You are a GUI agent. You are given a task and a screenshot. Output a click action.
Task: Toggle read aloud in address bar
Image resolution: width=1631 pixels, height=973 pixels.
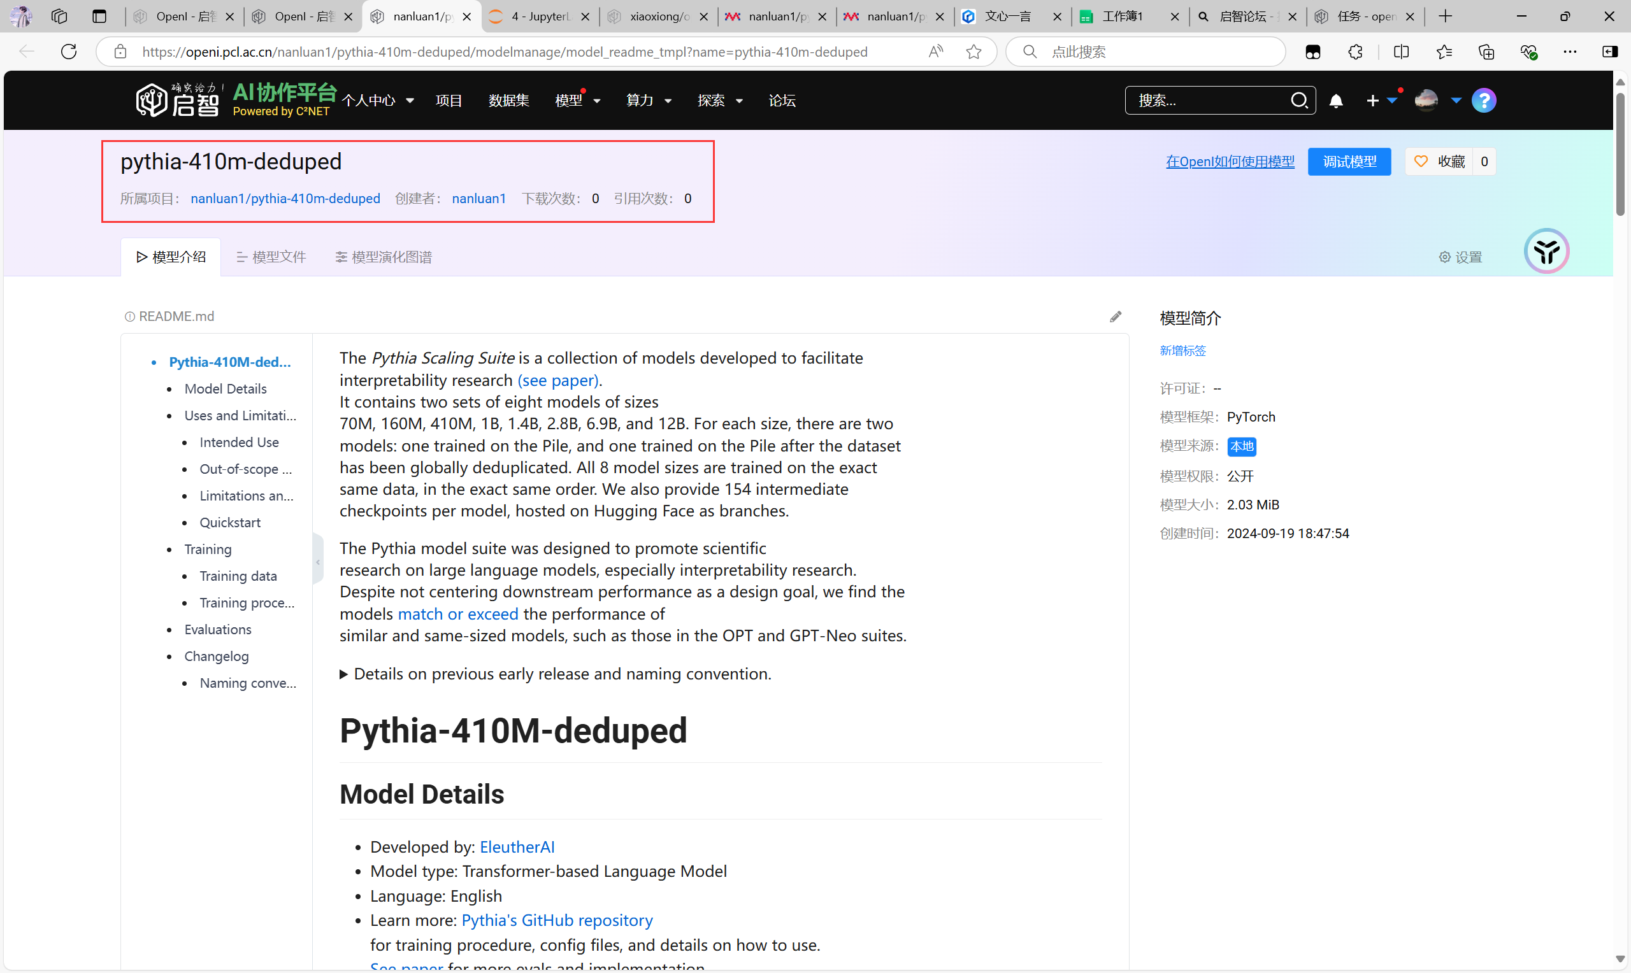[x=936, y=52]
